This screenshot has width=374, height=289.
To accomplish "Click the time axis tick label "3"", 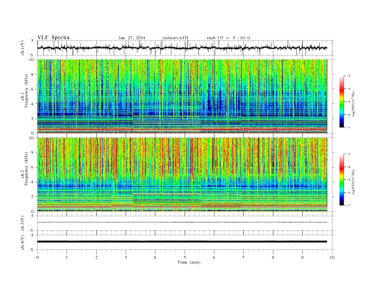I will [126, 257].
